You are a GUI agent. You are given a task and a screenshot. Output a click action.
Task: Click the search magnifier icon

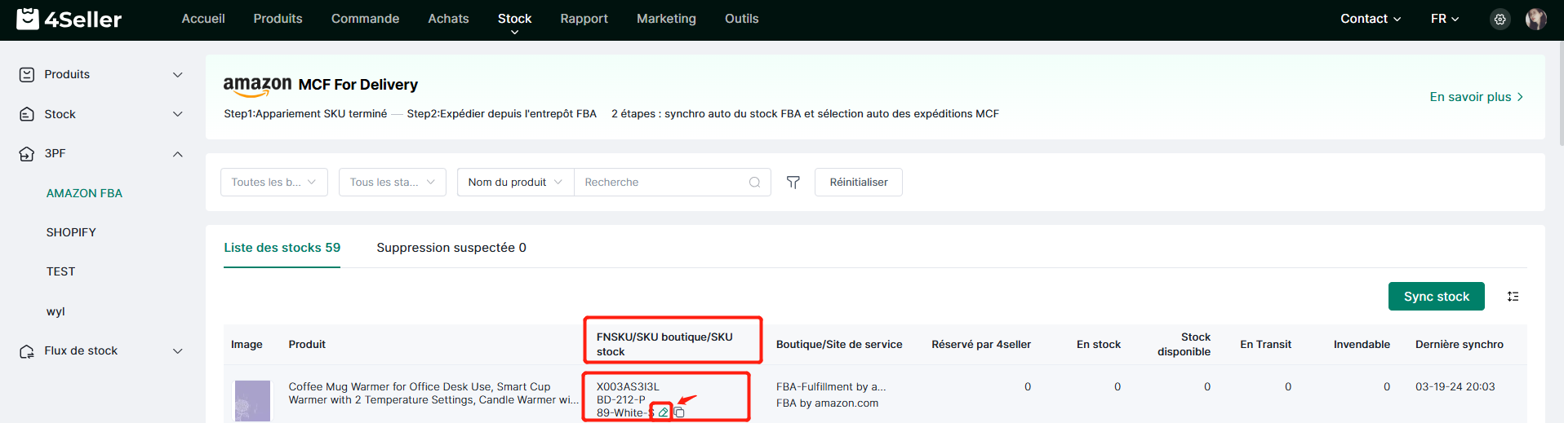(x=754, y=183)
